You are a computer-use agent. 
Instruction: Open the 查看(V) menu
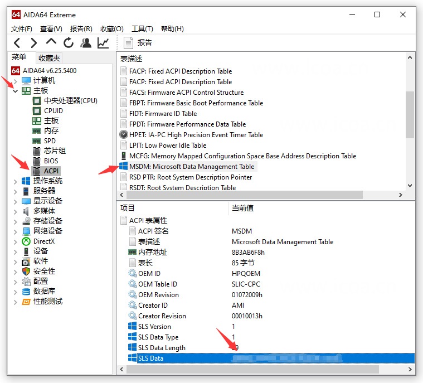pyautogui.click(x=51, y=29)
